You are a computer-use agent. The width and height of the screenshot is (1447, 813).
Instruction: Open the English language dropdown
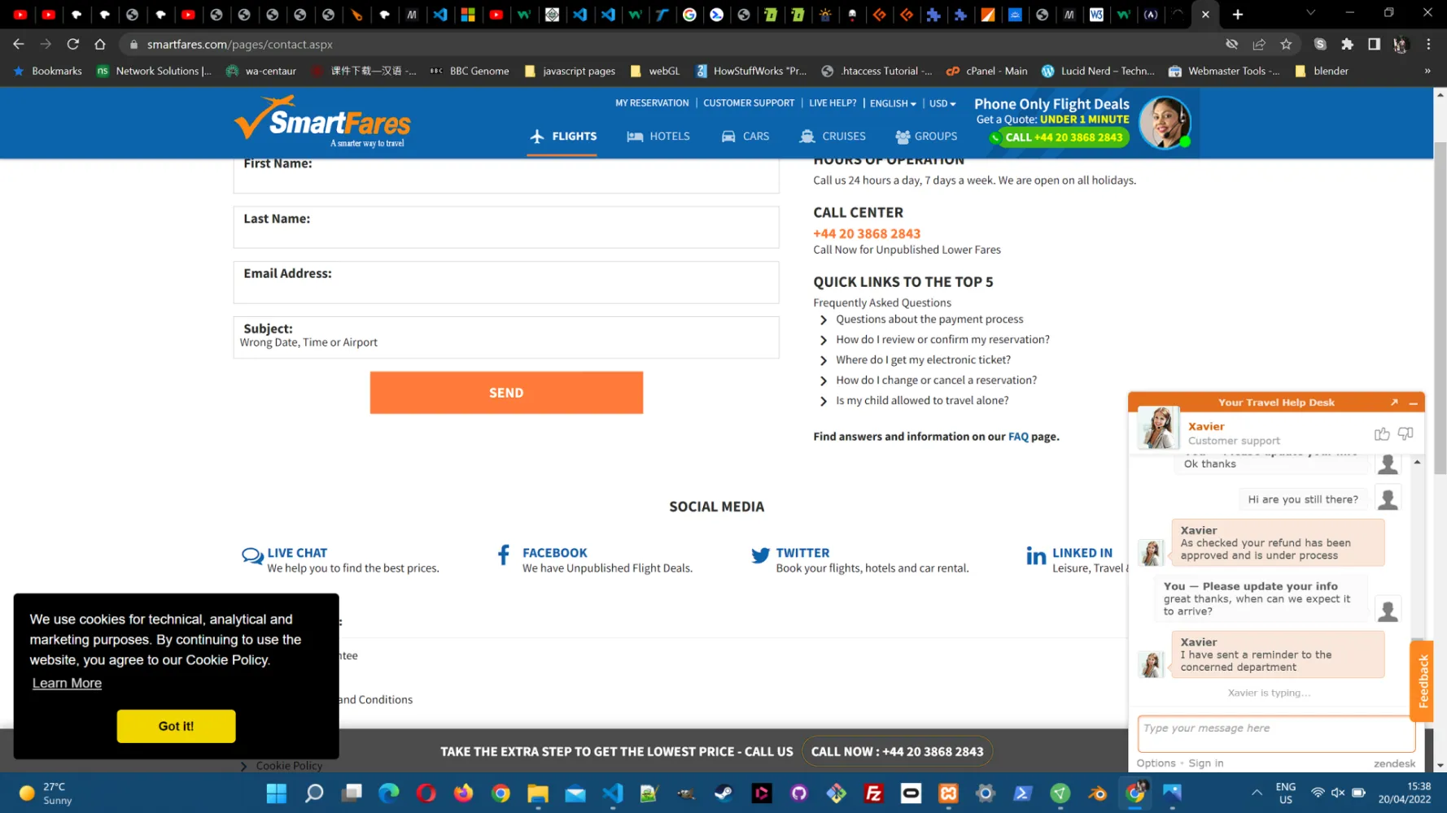point(892,103)
